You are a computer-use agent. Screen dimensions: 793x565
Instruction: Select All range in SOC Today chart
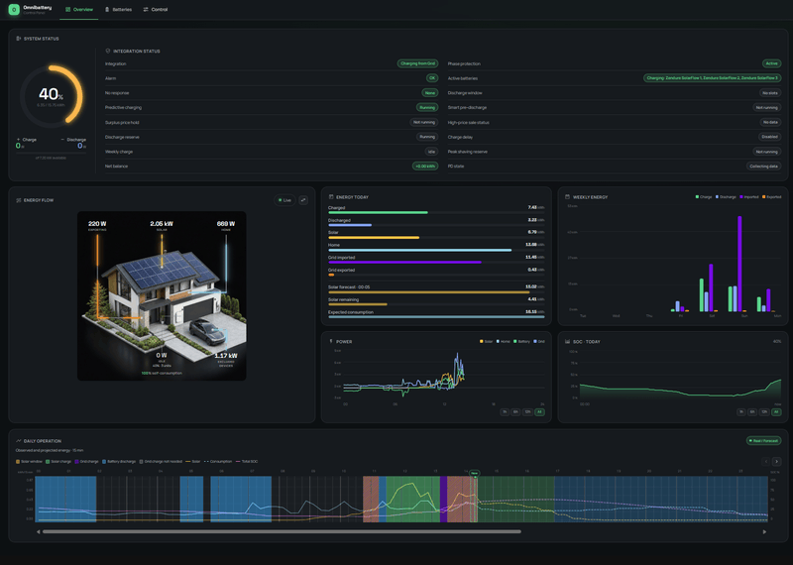[x=776, y=412]
